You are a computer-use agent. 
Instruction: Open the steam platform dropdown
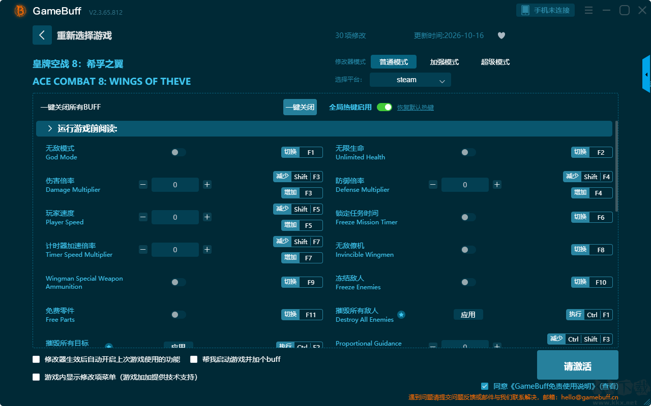(410, 80)
